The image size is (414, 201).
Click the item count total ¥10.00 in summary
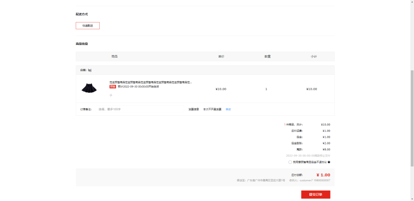(326, 125)
